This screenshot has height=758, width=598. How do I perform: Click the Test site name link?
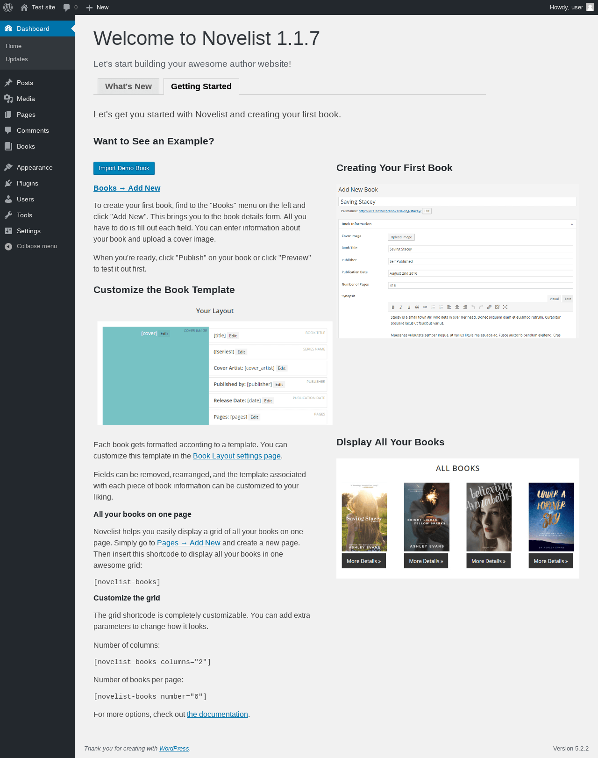tap(43, 7)
